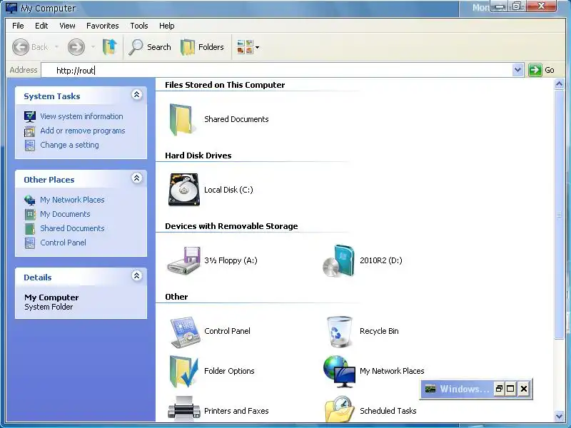Open the View menu

tap(67, 26)
